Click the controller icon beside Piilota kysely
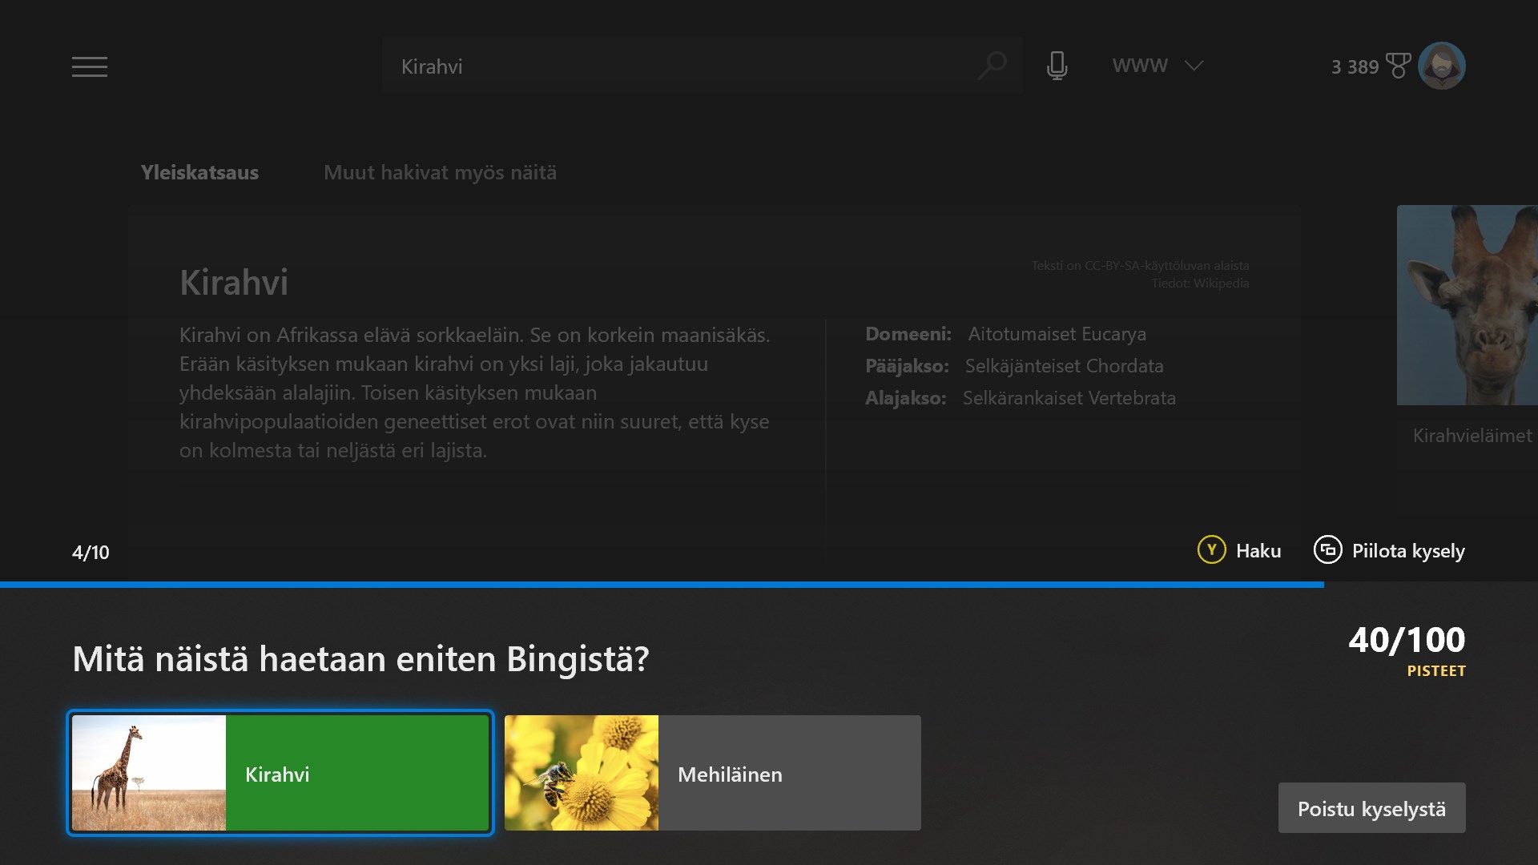The width and height of the screenshot is (1538, 865). click(1329, 550)
